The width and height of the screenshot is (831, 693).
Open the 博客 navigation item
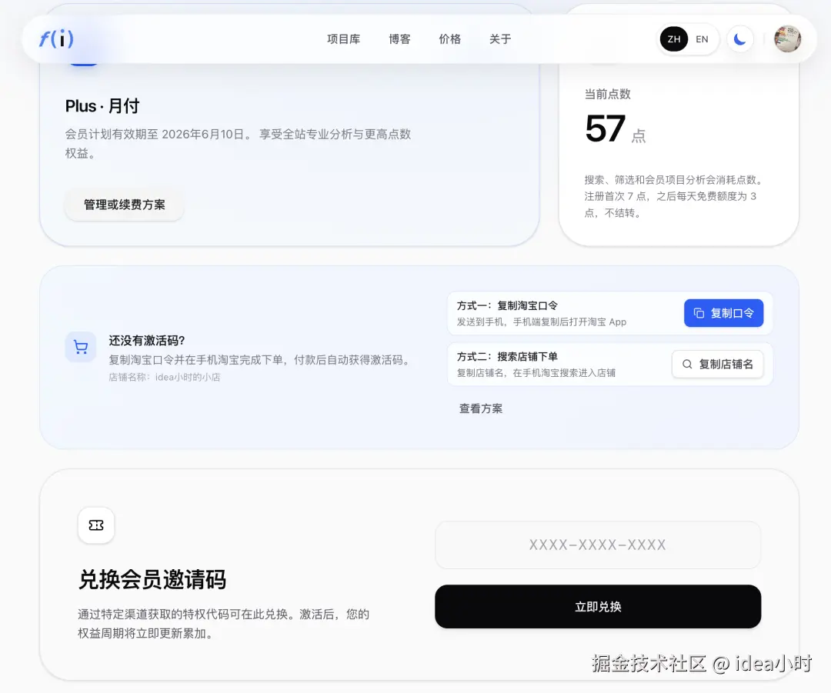[399, 38]
